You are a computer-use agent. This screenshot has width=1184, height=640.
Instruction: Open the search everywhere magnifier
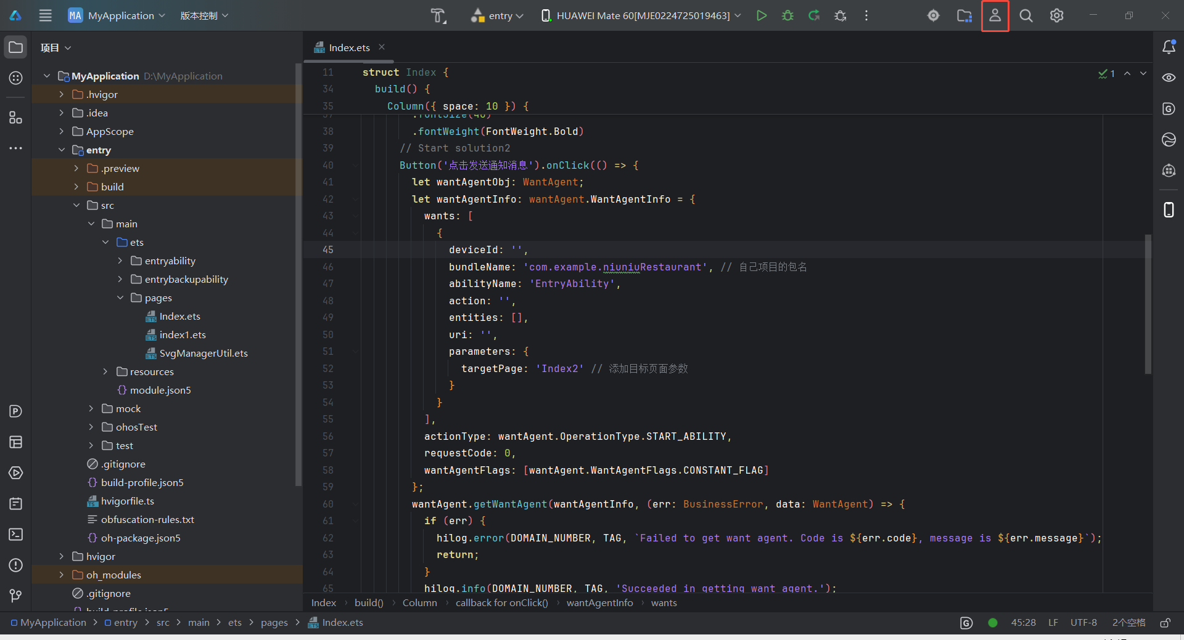click(1026, 15)
